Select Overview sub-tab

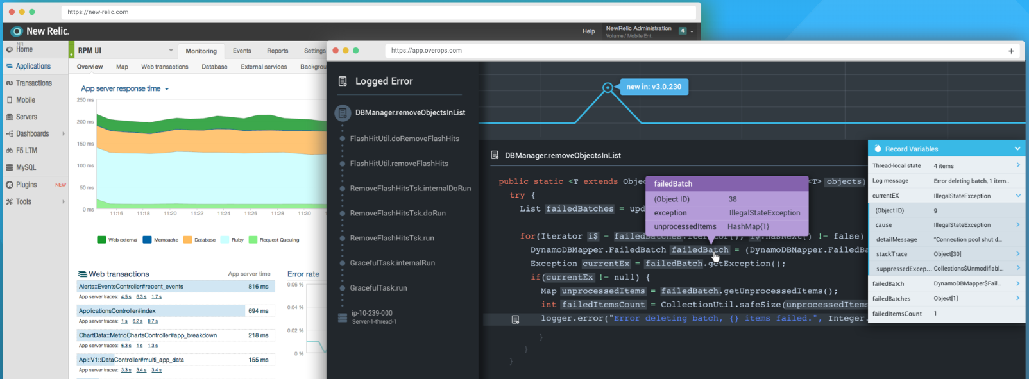click(90, 67)
